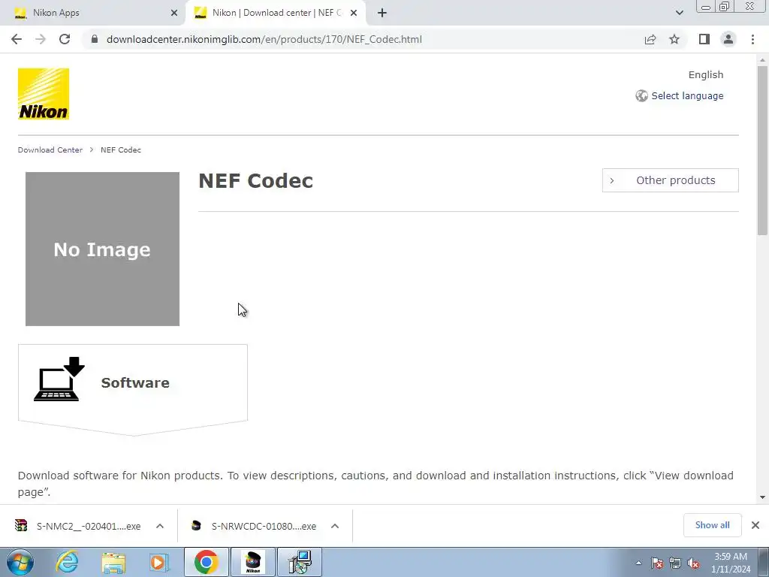This screenshot has width=769, height=577.
Task: Click the globe language icon
Action: coord(641,95)
